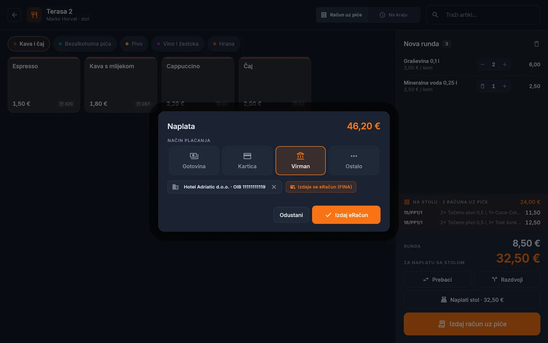Remove Hotel Adriatic d.o.o. customer
Viewport: 548px width, 343px height.
(x=274, y=187)
